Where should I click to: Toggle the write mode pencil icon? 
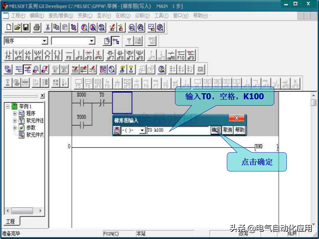click(27, 69)
